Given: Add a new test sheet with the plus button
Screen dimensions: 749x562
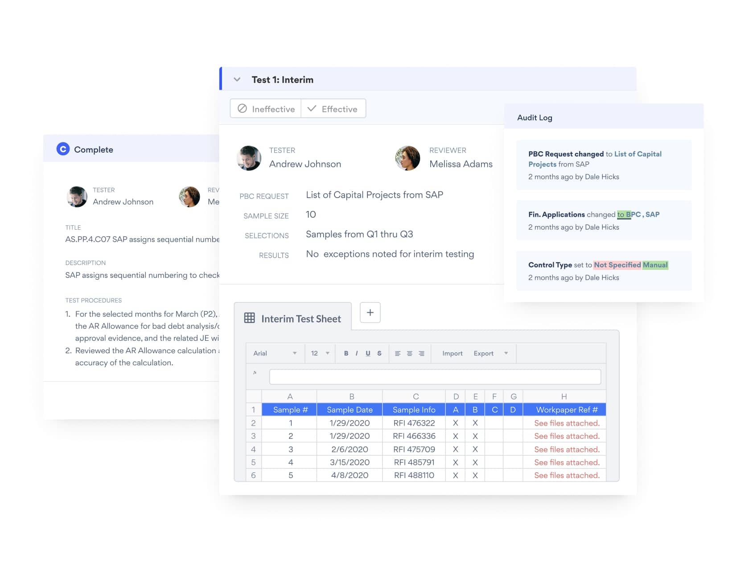Looking at the screenshot, I should click(370, 313).
